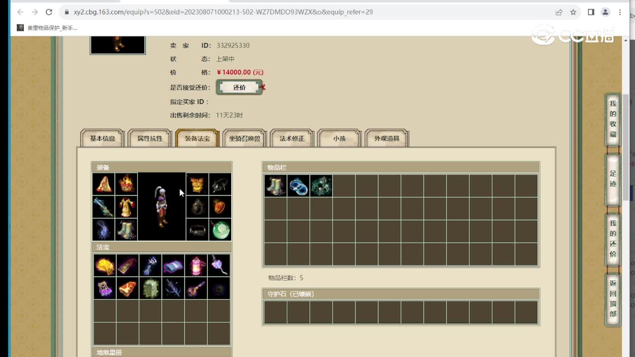Click the teal armor item in inventory

(321, 185)
